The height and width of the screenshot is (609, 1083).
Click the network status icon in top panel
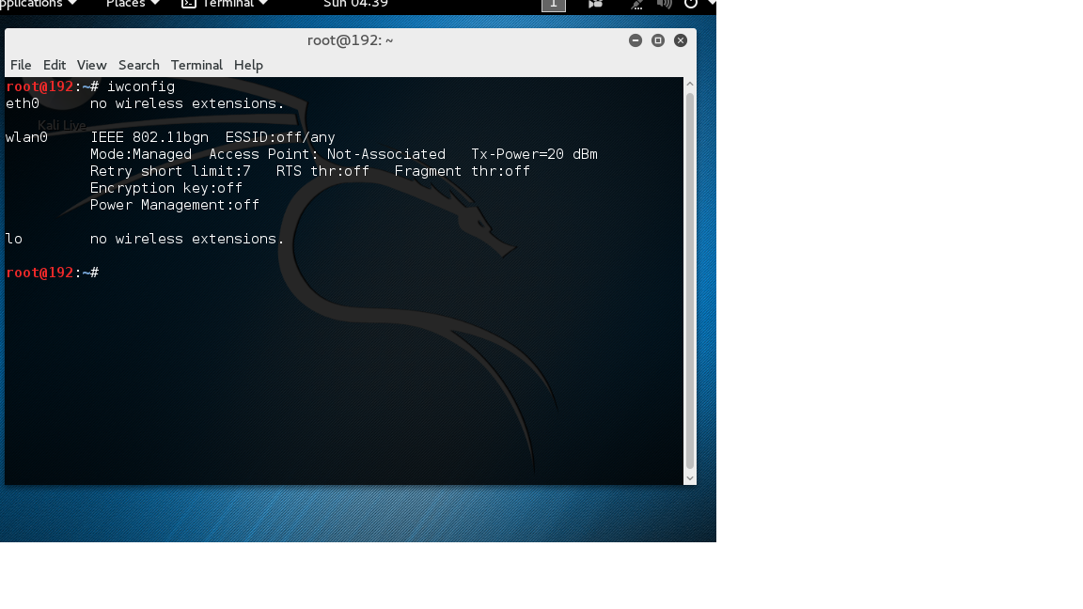[636, 4]
